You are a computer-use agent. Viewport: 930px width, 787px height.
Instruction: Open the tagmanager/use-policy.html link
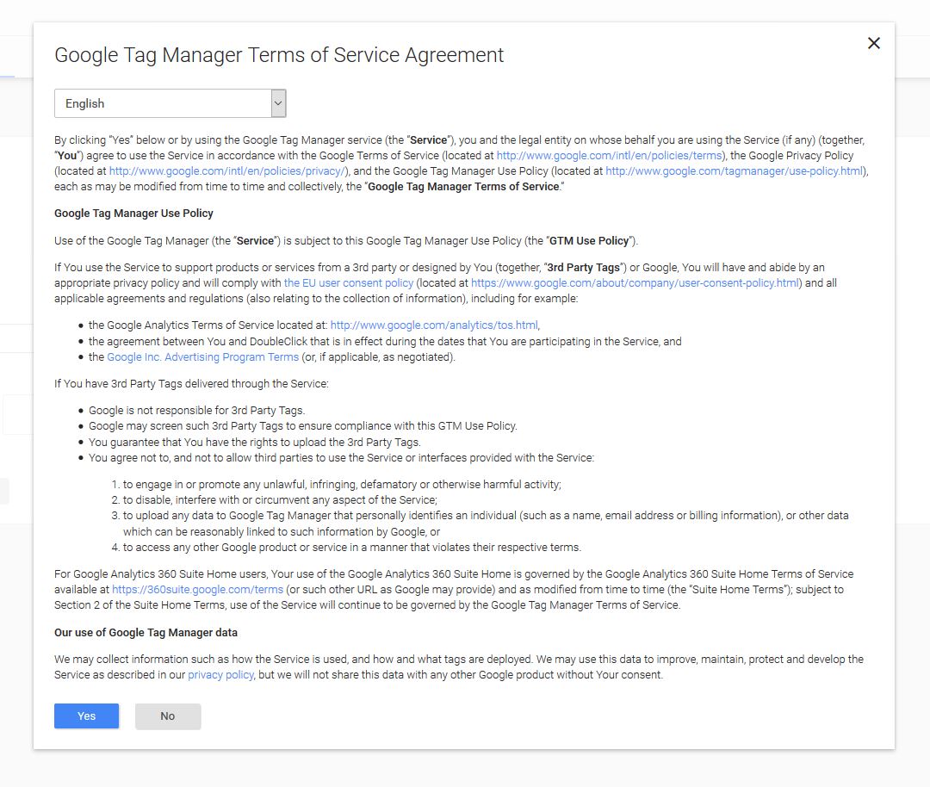(735, 170)
